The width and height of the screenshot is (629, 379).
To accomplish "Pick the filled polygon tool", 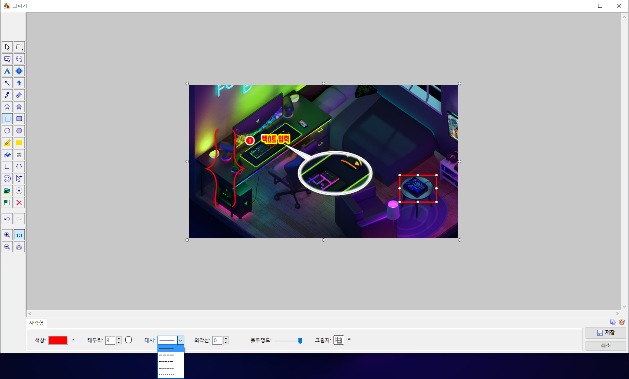I will [19, 107].
